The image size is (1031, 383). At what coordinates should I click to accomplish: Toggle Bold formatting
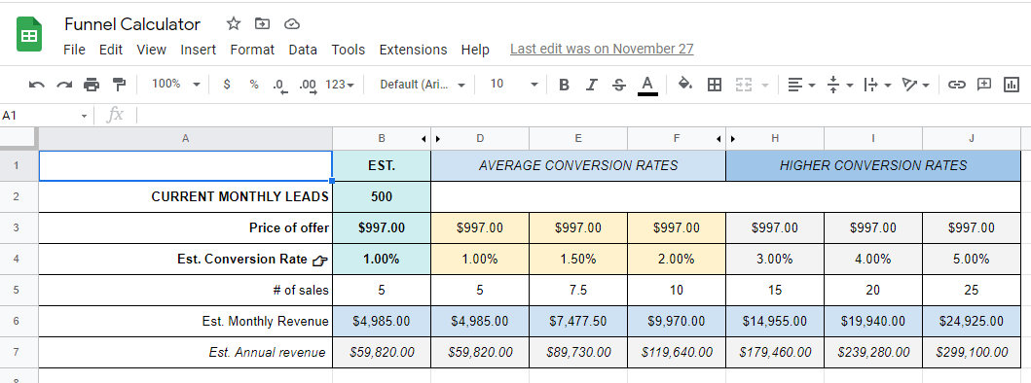(564, 85)
